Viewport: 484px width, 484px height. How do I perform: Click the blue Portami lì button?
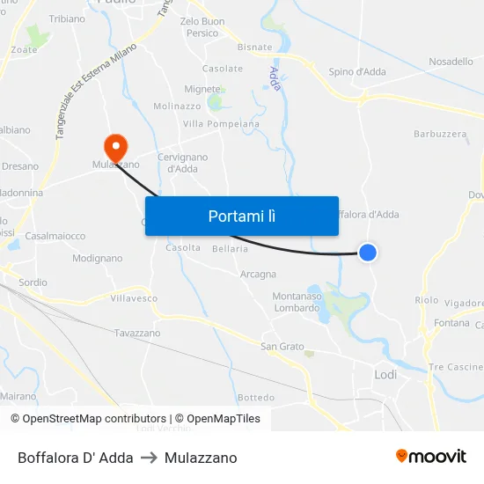tap(242, 216)
